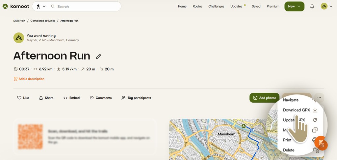The height and width of the screenshot is (160, 337).
Task: Go to MyTerrain breadcrumb
Action: 19,21
